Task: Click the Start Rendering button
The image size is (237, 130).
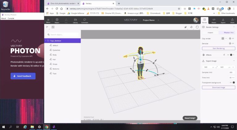Action: click(x=218, y=49)
